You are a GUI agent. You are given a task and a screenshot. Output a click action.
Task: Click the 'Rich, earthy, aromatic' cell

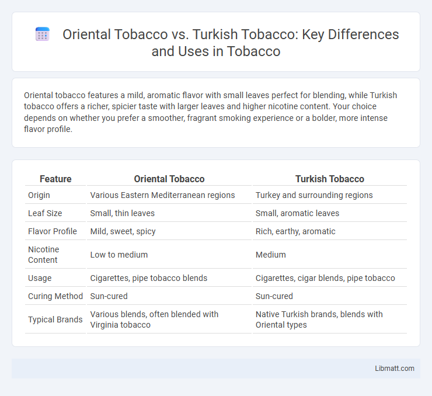[295, 231]
